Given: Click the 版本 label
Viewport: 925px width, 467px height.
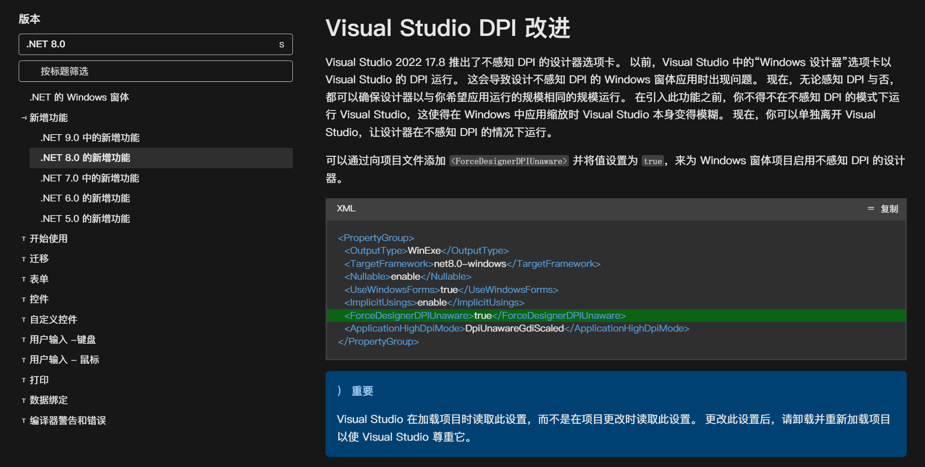Looking at the screenshot, I should [30, 19].
